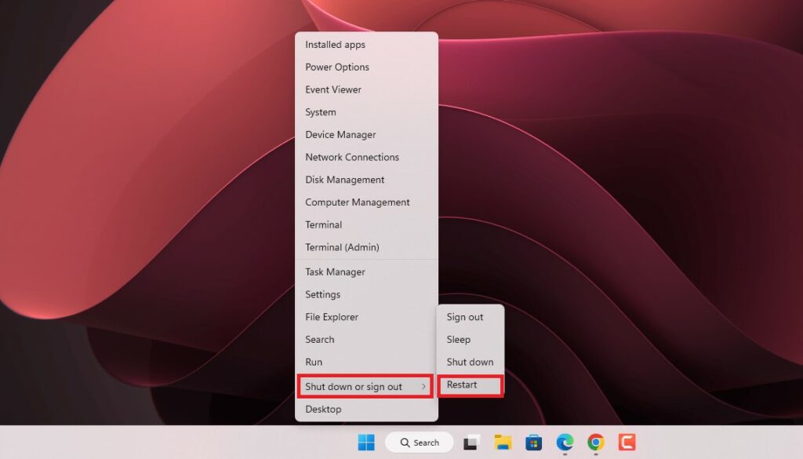Open the Run dialog entry
Viewport: 803px width, 459px height.
pyautogui.click(x=367, y=362)
